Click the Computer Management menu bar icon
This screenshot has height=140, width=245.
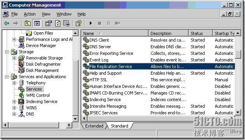(5, 14)
